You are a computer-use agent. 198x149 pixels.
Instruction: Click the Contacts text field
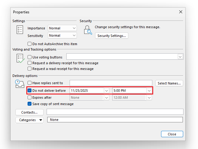click(115, 112)
